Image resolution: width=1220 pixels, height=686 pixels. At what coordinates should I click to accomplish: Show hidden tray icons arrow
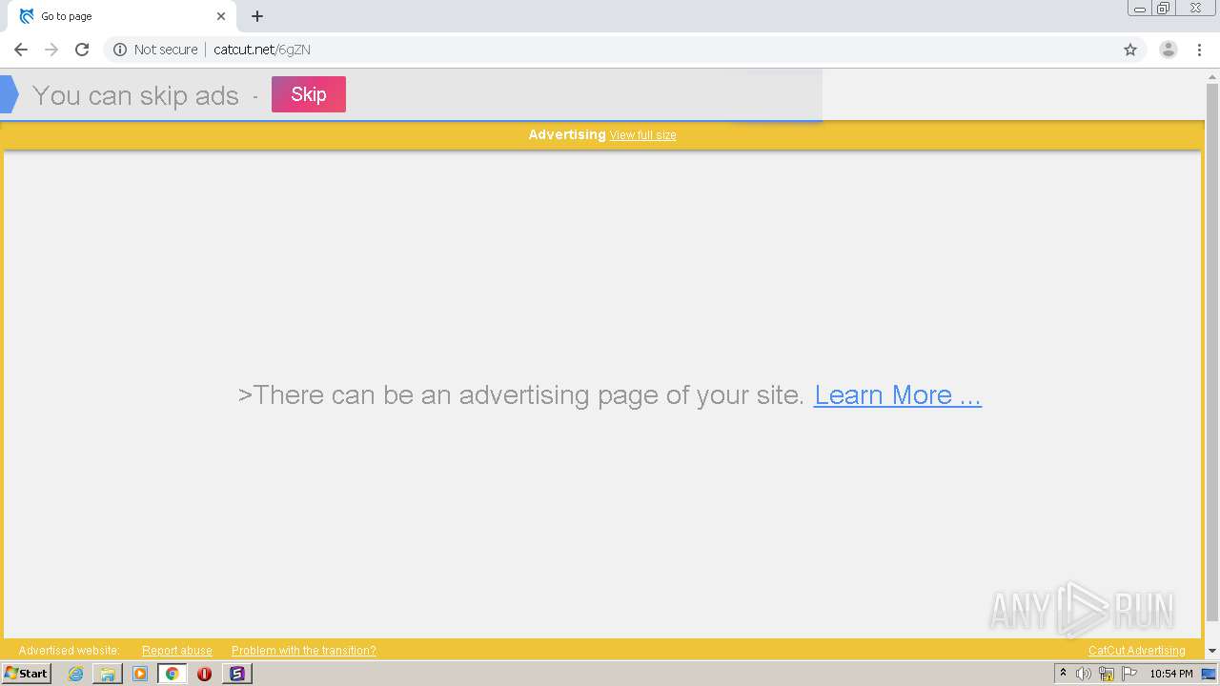pos(1063,674)
